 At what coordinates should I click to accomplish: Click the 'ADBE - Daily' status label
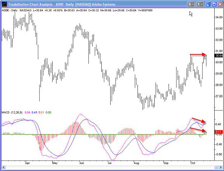click(10, 10)
